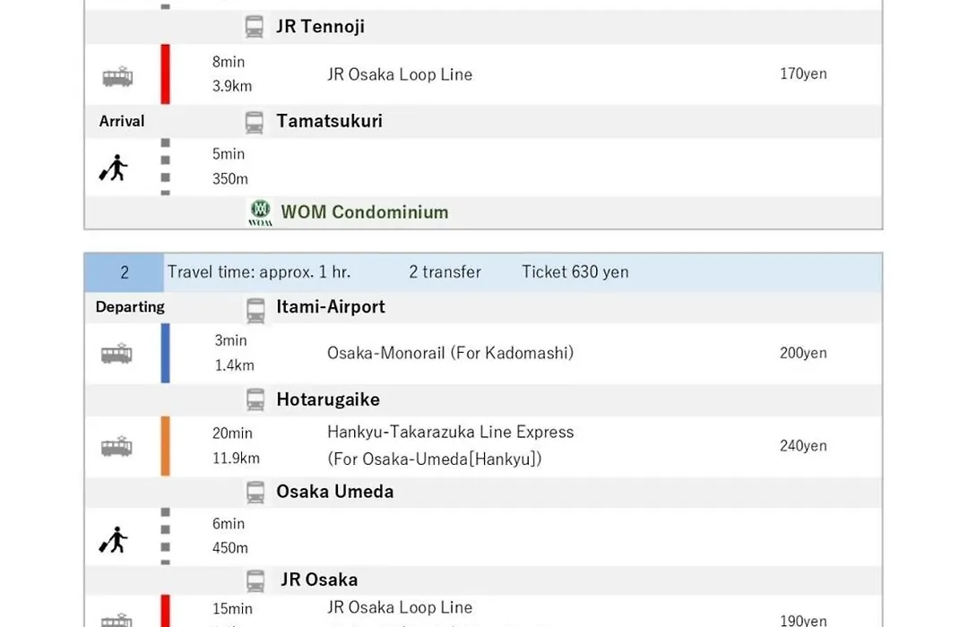968x627 pixels.
Task: Click the 240yen fare for Hankyu segment
Action: tap(803, 445)
